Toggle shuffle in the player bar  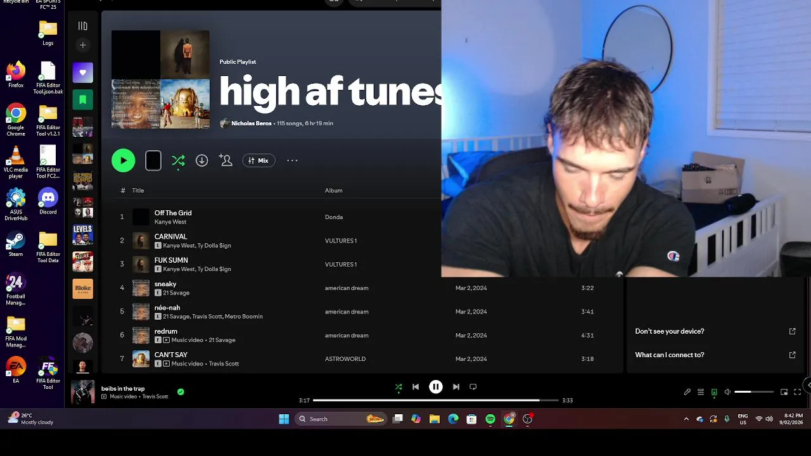[x=399, y=387]
